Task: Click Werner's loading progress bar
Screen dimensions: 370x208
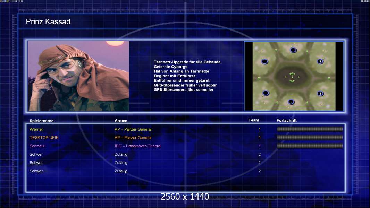Action: point(310,129)
